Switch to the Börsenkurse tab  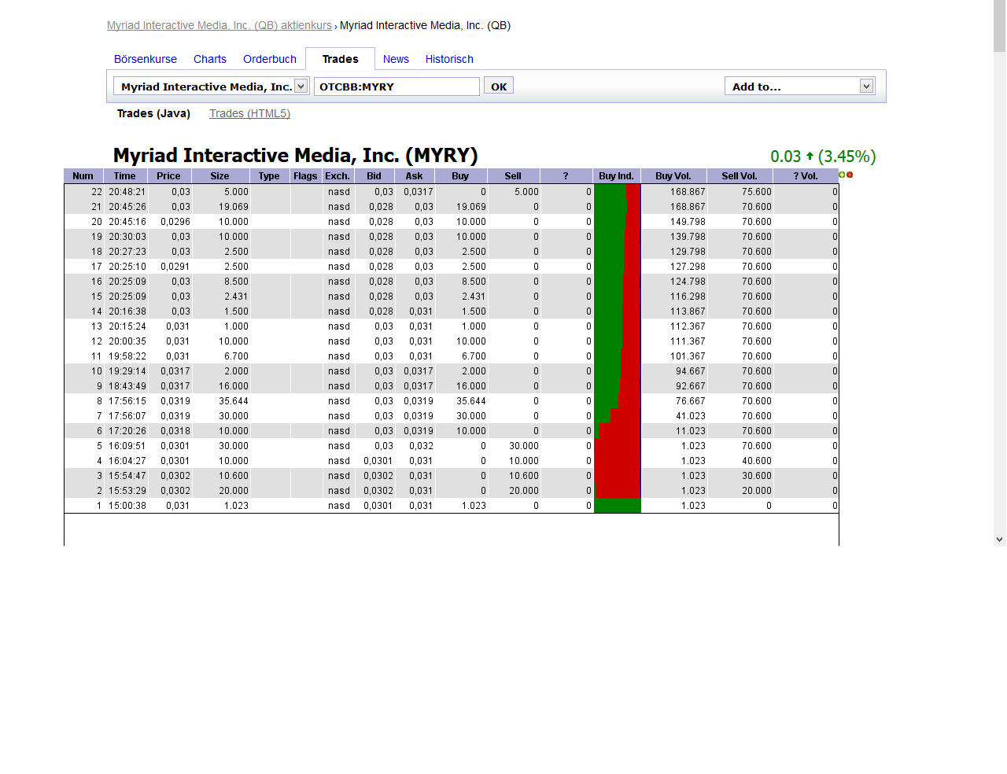click(146, 59)
